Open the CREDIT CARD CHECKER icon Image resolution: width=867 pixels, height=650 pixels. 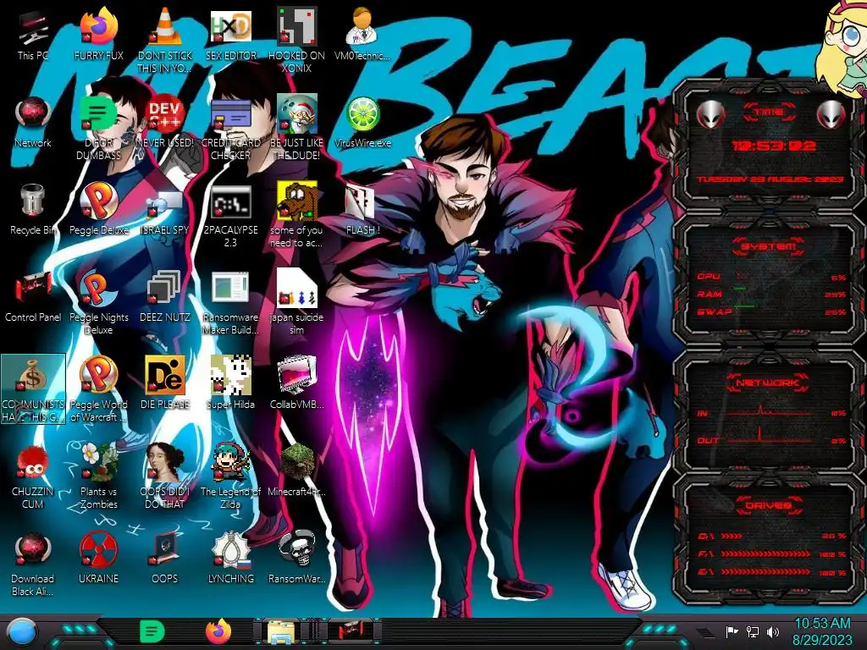coord(230,129)
